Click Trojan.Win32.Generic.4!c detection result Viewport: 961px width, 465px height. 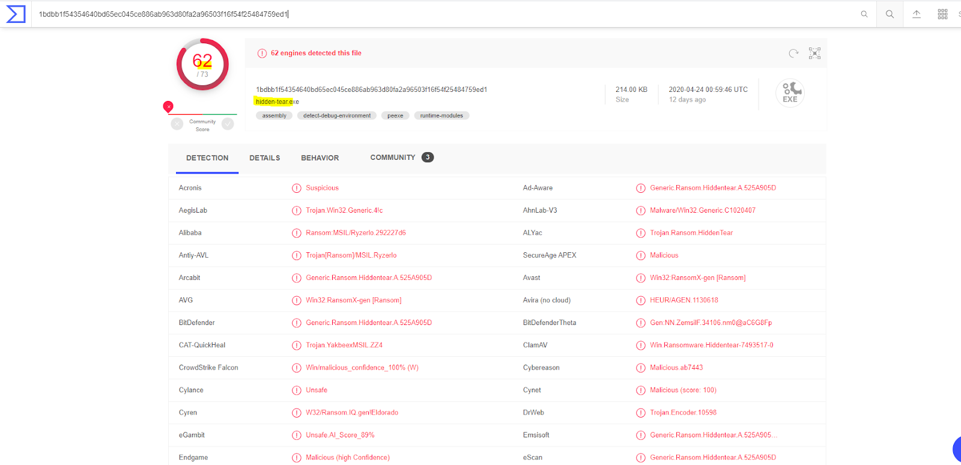pyautogui.click(x=344, y=210)
